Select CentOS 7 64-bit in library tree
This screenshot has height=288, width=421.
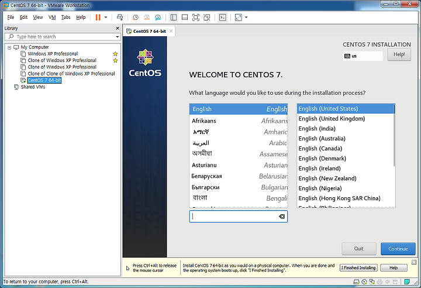point(44,80)
